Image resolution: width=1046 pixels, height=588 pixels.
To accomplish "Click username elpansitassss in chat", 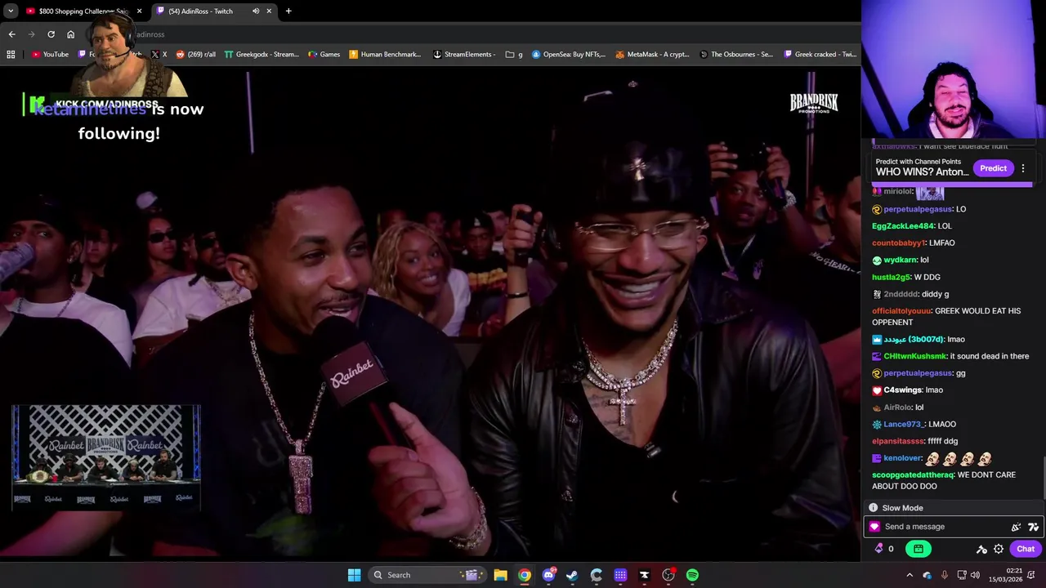I will pyautogui.click(x=897, y=441).
